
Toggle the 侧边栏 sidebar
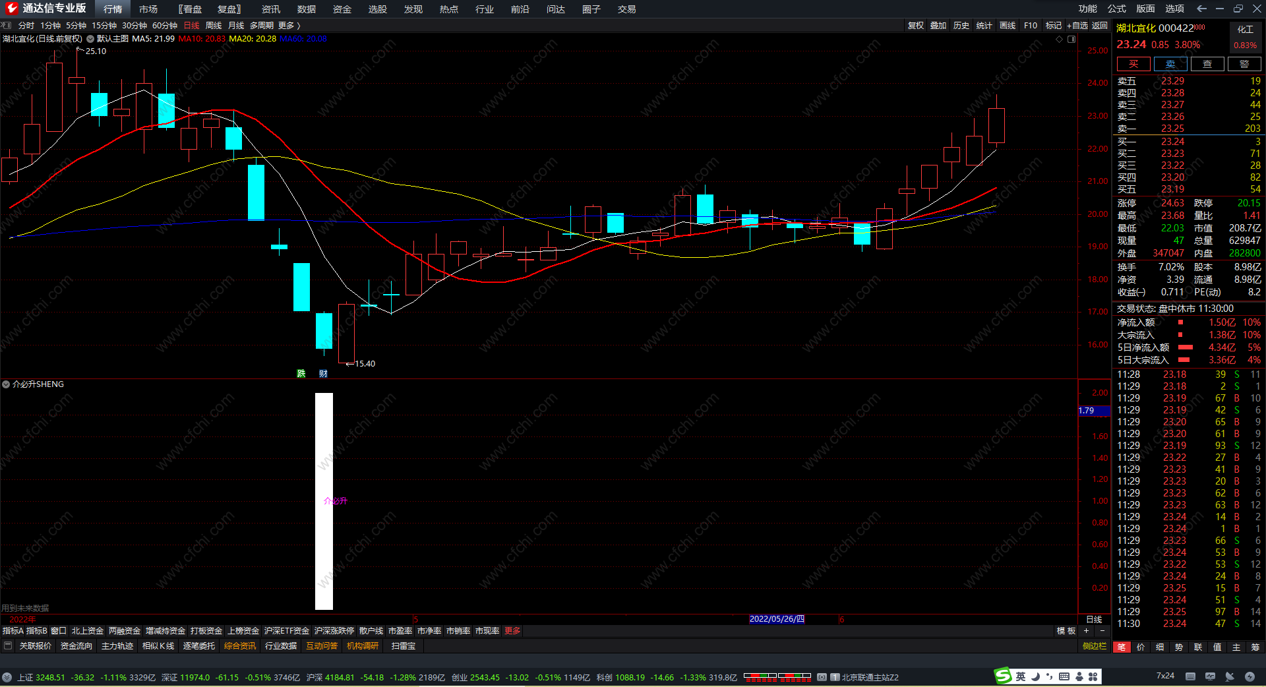point(1095,646)
